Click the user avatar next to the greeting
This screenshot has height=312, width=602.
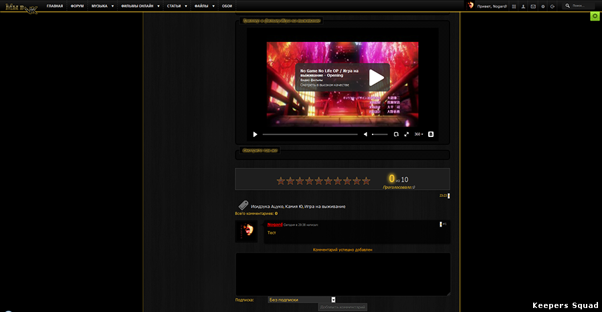pos(471,6)
